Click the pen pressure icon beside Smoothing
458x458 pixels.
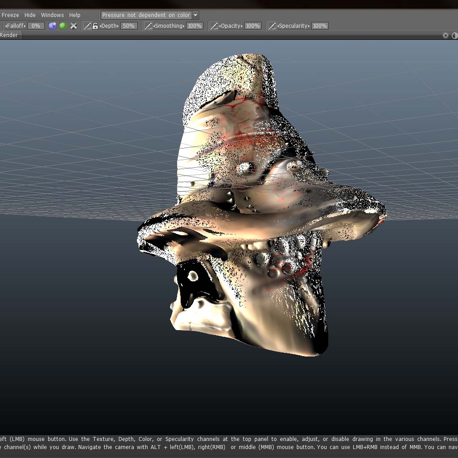148,26
